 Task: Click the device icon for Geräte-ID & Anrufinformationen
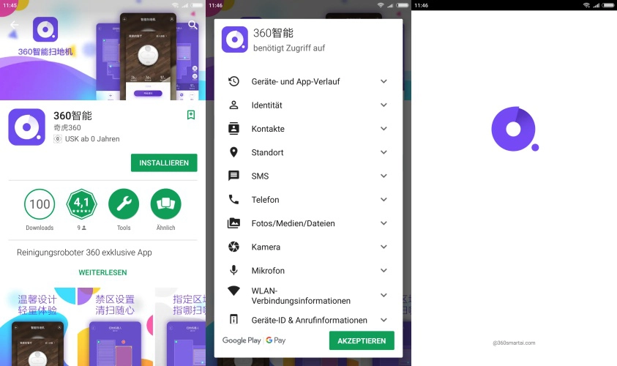pos(233,319)
